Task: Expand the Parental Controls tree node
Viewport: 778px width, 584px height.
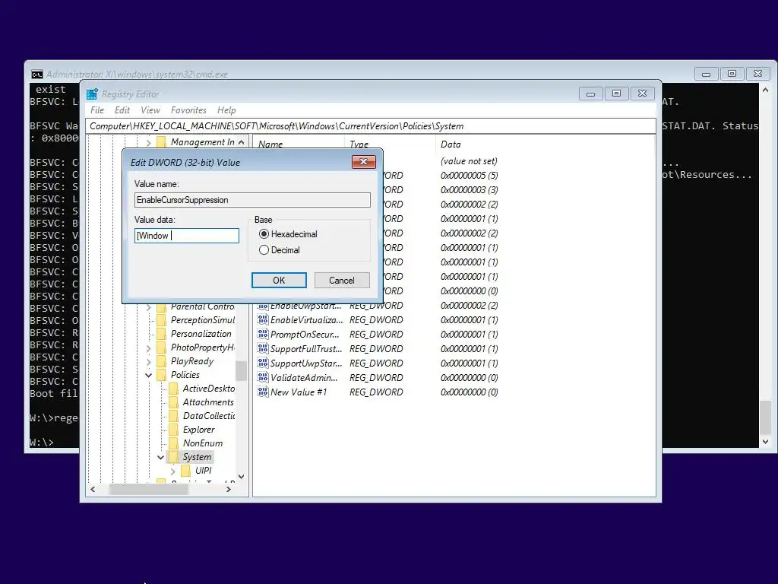Action: pyautogui.click(x=148, y=307)
